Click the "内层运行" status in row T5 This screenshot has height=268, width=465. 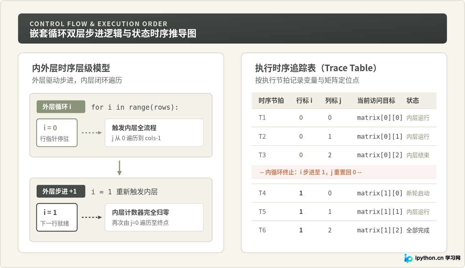tap(418, 212)
